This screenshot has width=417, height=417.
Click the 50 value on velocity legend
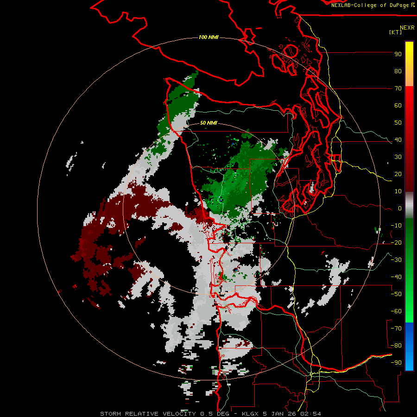pos(398,123)
